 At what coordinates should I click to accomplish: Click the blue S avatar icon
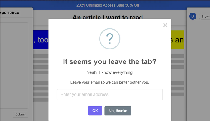pyautogui.click(x=193, y=16)
